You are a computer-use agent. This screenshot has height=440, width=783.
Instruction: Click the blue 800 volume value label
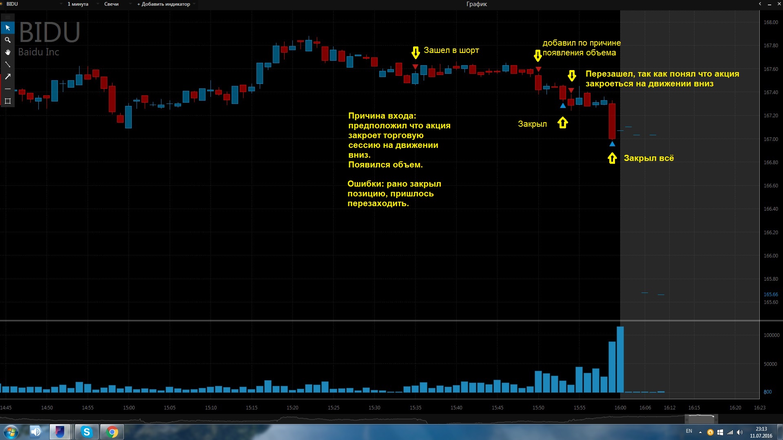pos(768,392)
